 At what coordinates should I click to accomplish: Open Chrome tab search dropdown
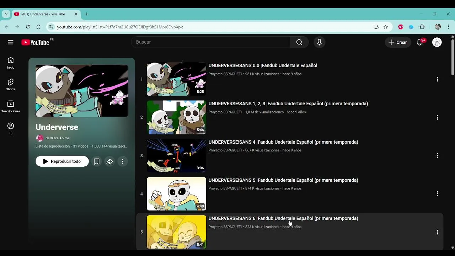[6, 14]
